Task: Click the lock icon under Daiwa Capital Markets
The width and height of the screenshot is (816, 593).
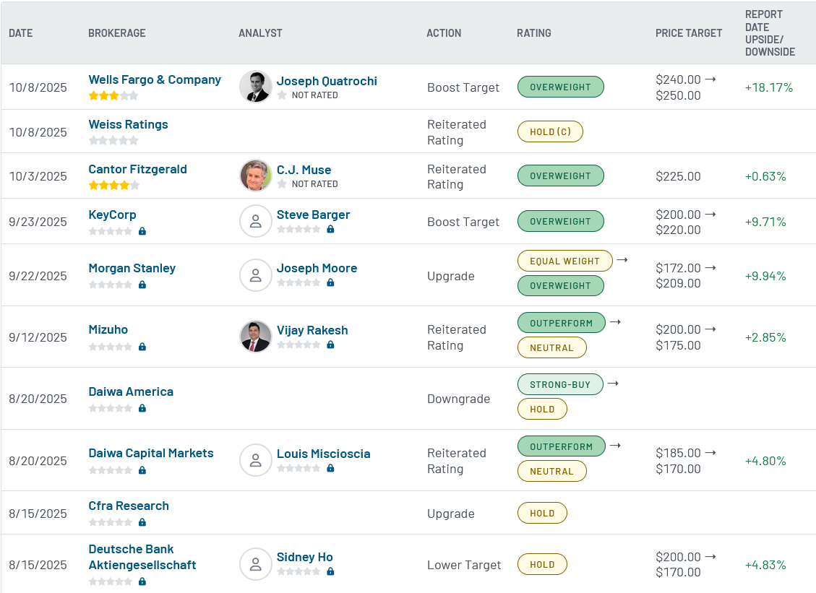Action: click(x=142, y=470)
